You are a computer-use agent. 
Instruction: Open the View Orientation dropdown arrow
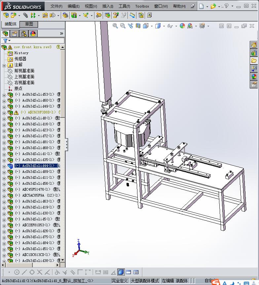click(x=152, y=26)
